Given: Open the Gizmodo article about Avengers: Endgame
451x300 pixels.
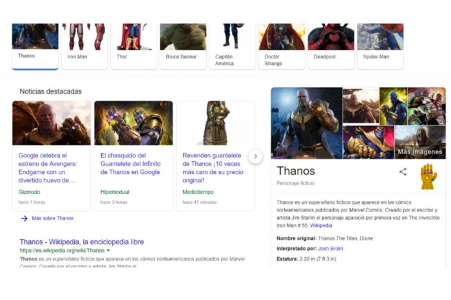Looking at the screenshot, I should (x=48, y=168).
